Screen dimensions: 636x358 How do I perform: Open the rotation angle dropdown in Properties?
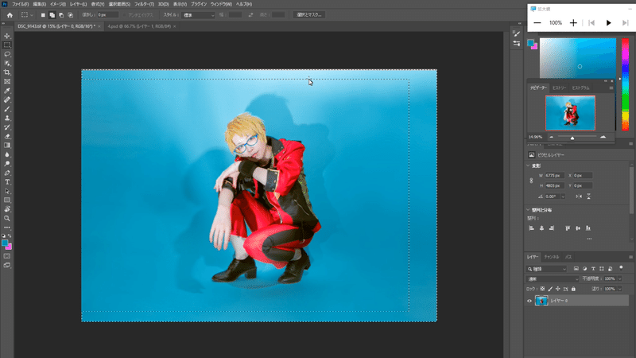(x=563, y=197)
